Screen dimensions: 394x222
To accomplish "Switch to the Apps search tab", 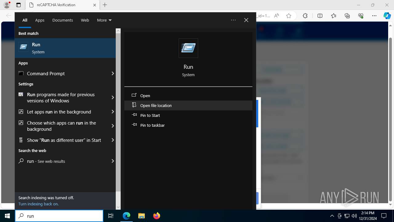I will [40, 20].
